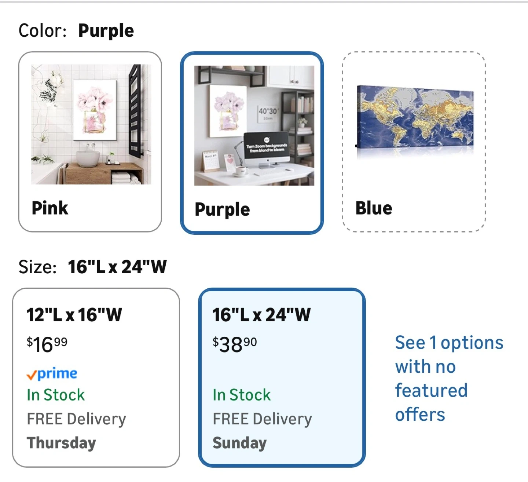Click the desk calendar in Purple thumbnail
The height and width of the screenshot is (482, 528).
point(210,161)
